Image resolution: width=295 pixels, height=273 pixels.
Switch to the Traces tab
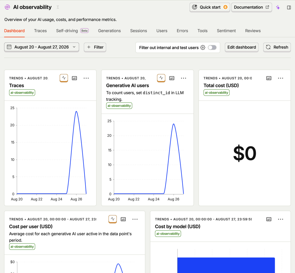(40, 31)
